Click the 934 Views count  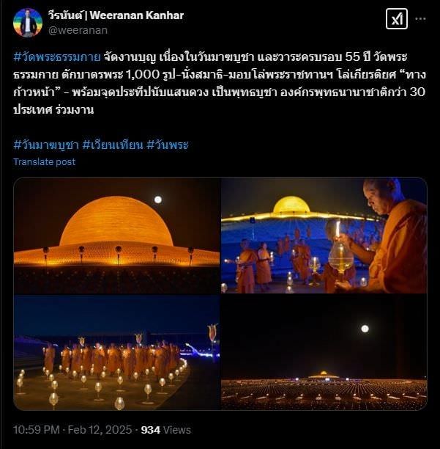click(x=166, y=430)
